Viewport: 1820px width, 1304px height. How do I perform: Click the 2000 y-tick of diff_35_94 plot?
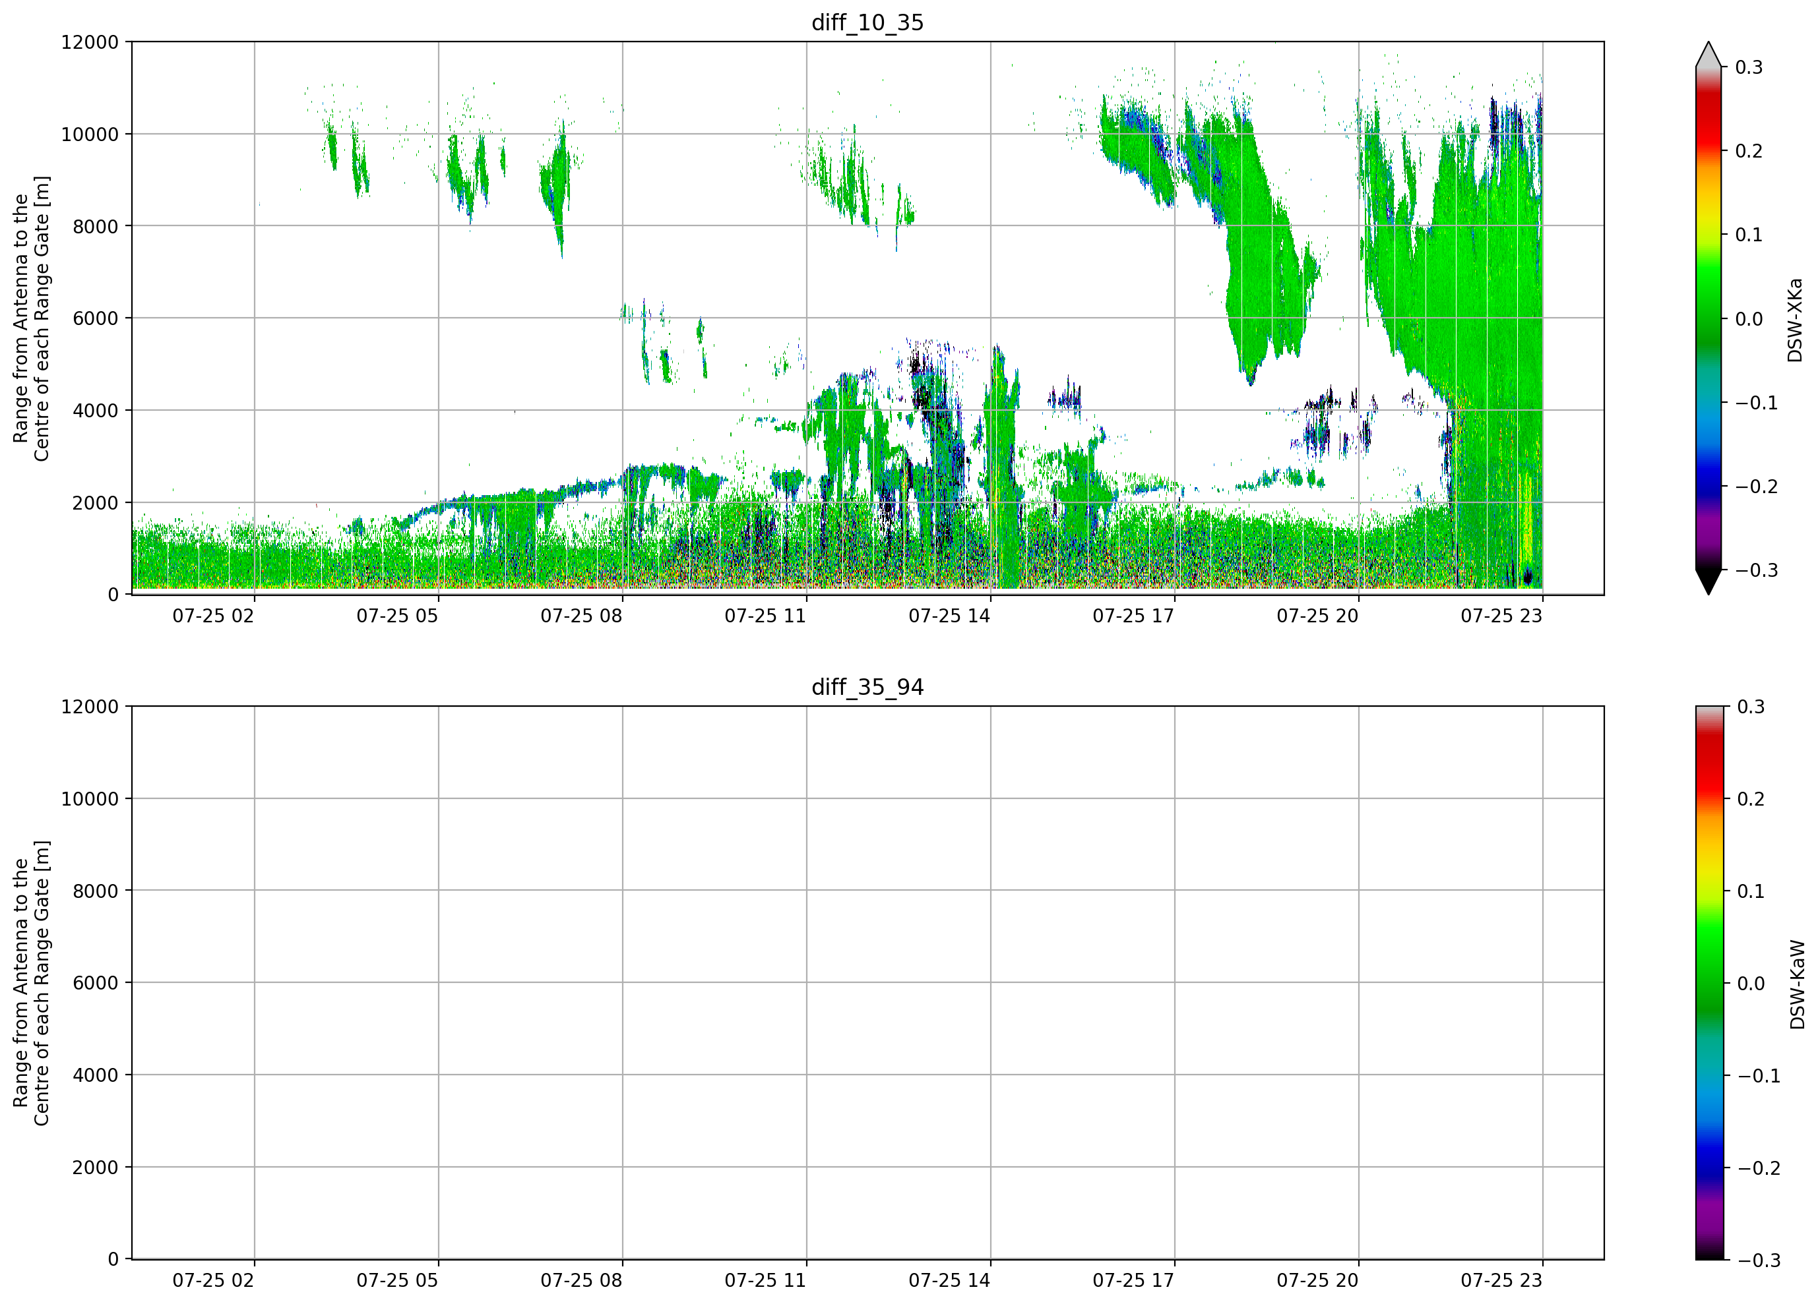coord(96,1168)
